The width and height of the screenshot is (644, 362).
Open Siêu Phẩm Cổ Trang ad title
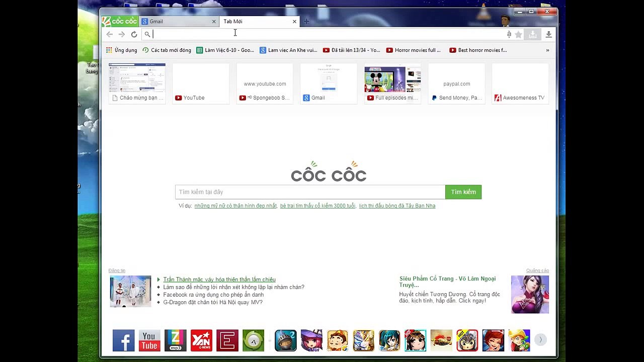point(447,282)
